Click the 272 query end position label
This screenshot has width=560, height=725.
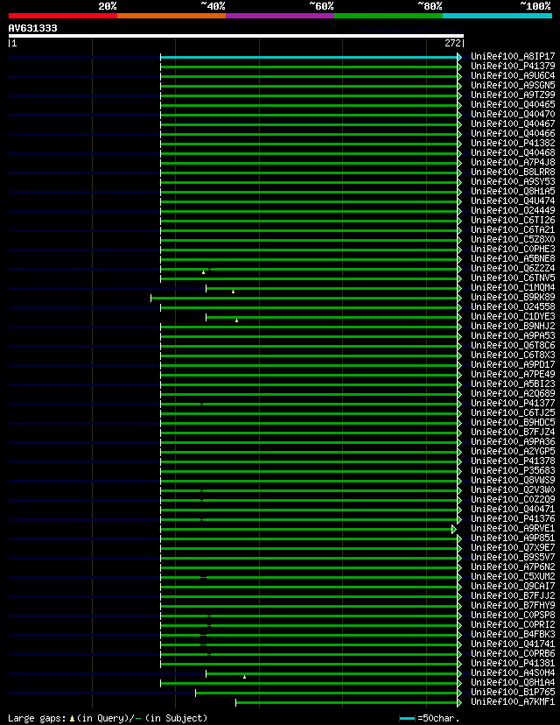tap(452, 43)
